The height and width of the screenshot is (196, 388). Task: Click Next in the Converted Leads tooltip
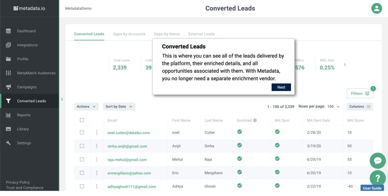pos(281,87)
